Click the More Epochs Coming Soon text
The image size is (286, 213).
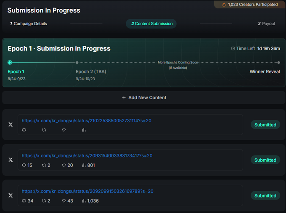[x=177, y=63]
